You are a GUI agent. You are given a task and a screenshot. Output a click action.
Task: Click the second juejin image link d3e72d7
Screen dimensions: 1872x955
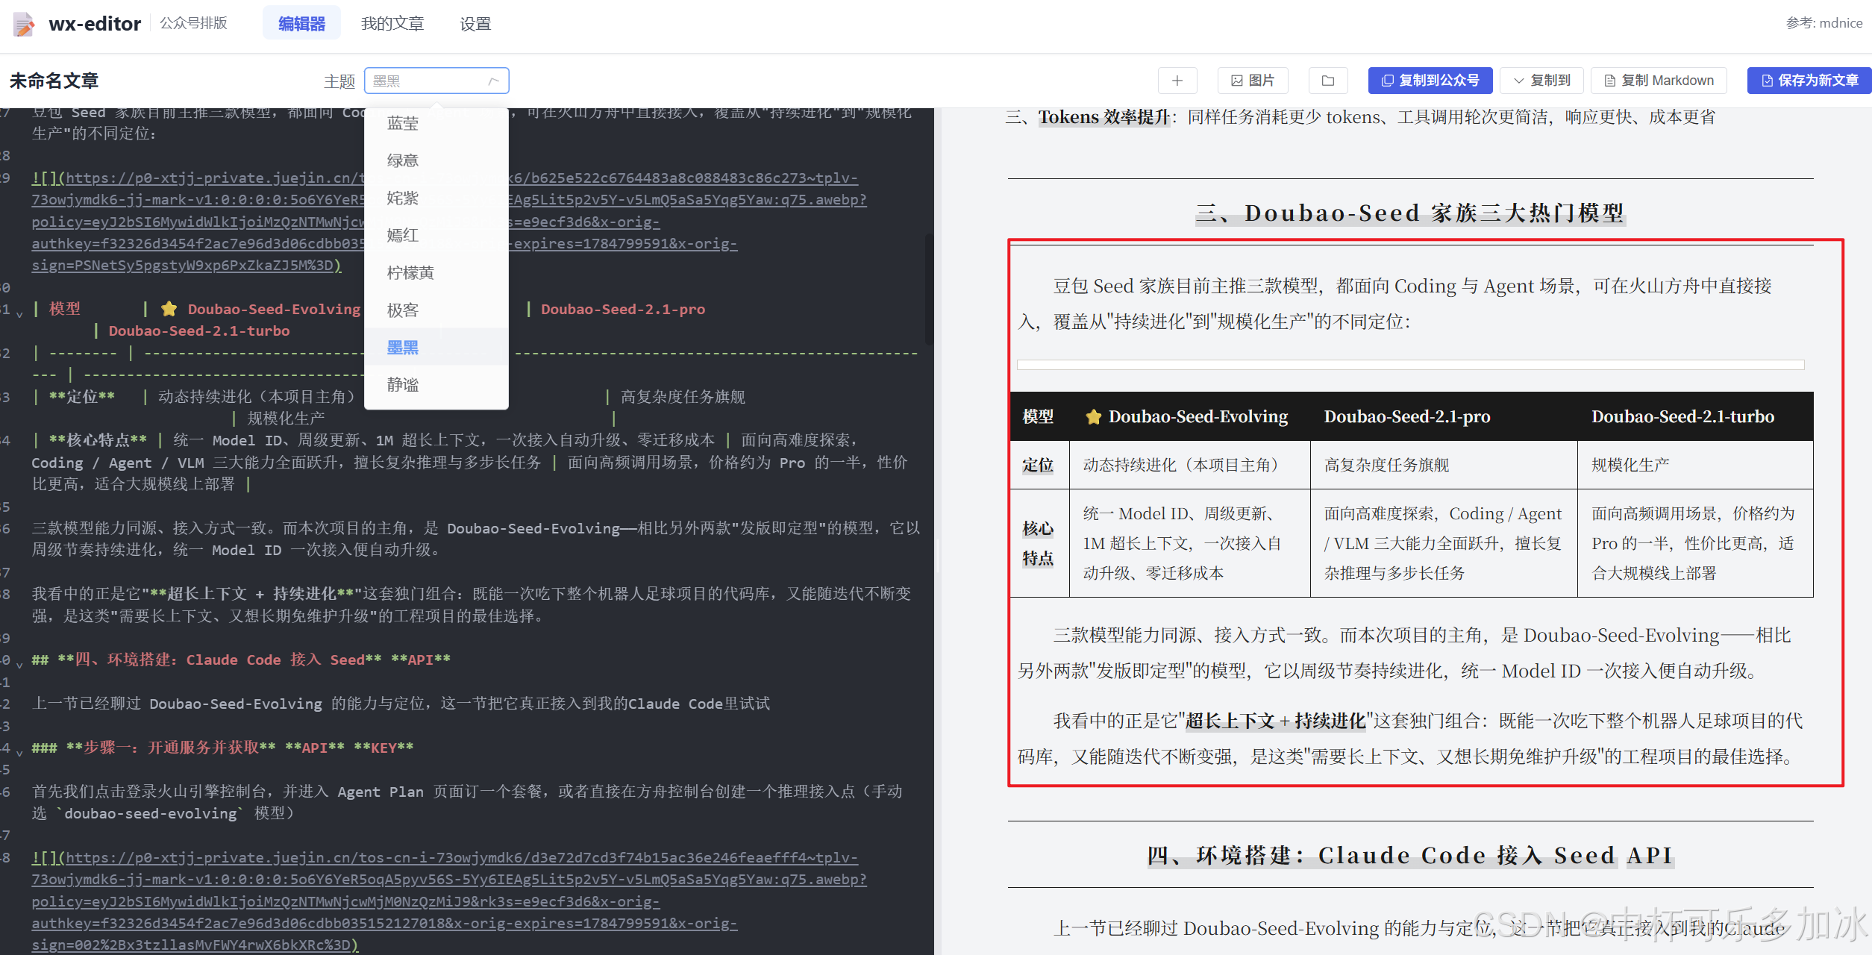[449, 901]
